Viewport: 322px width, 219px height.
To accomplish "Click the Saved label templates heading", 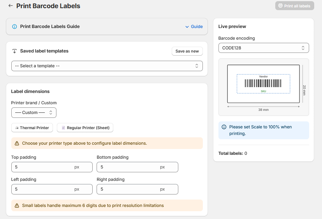I will tap(44, 51).
